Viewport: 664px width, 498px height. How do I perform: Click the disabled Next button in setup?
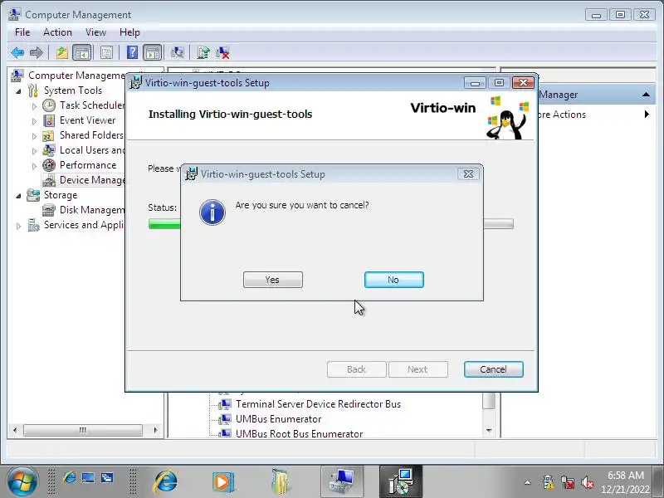[418, 369]
